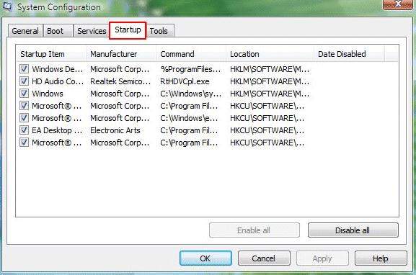Switch to the General tab
The height and width of the screenshot is (275, 416).
(25, 31)
